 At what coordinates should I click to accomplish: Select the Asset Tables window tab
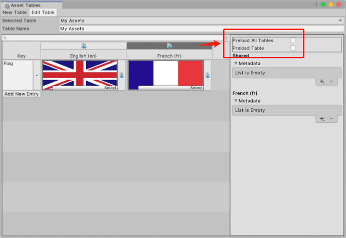[x=31, y=5]
